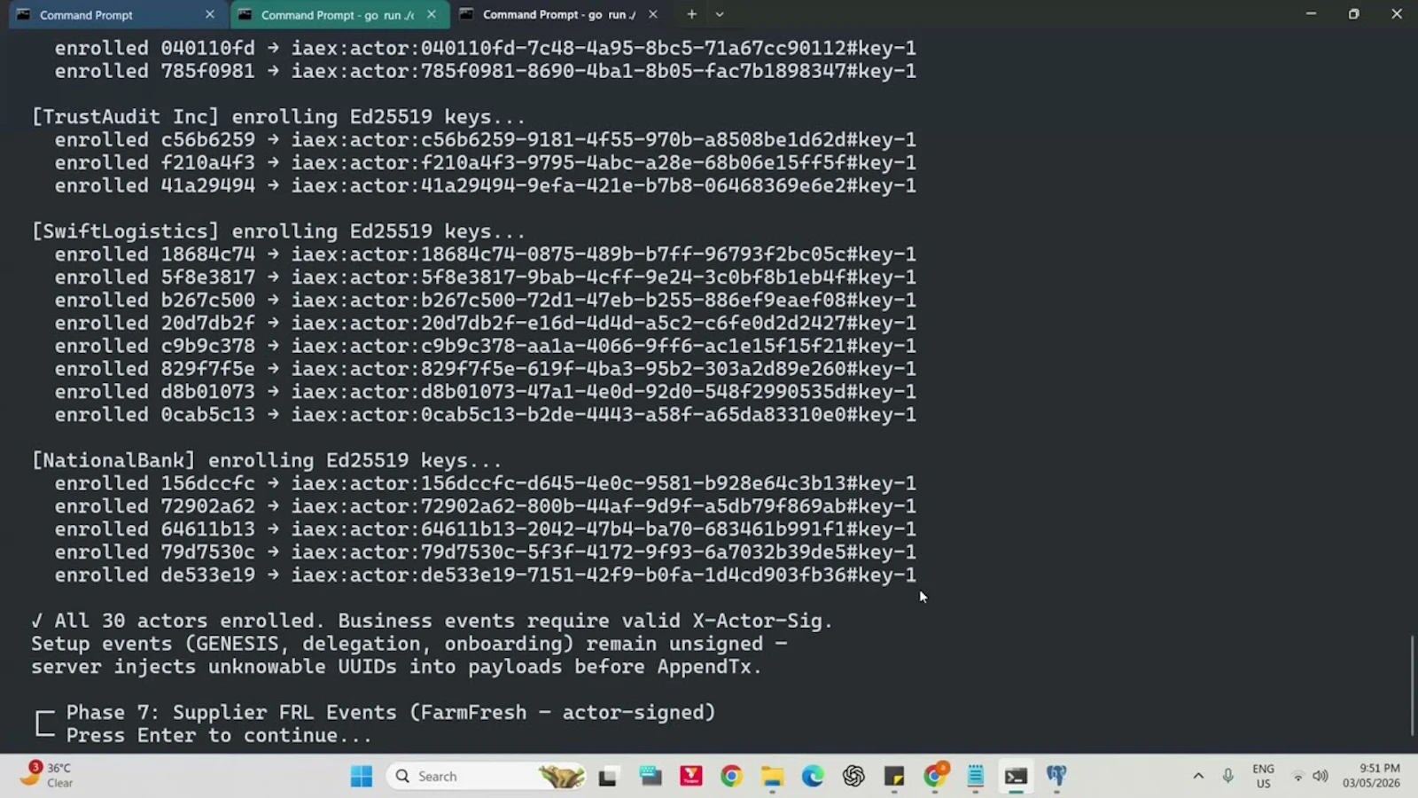The image size is (1418, 798).
Task: Click the 'enrolled 785f0981' line
Action: pyautogui.click(x=486, y=71)
